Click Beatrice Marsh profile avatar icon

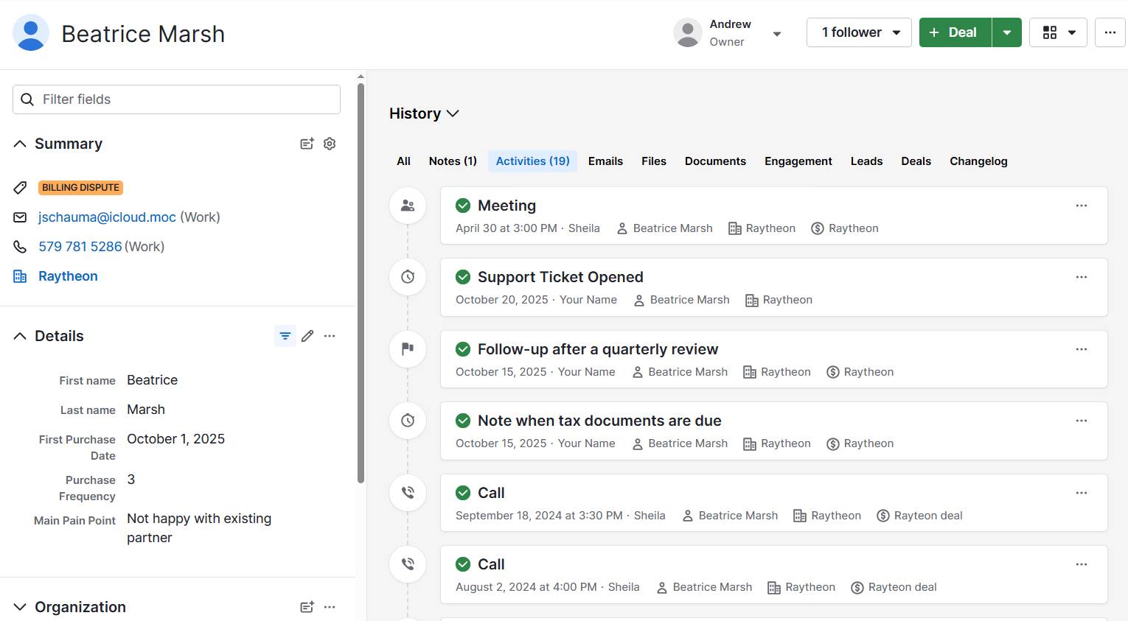tap(31, 33)
